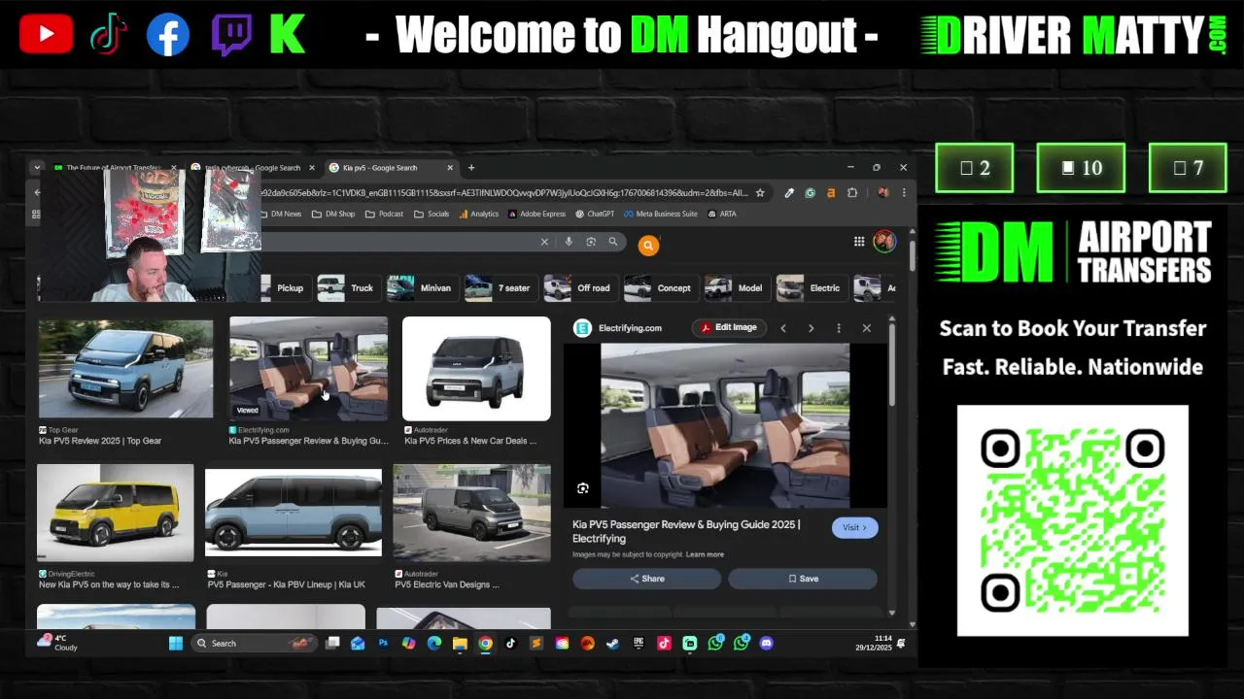This screenshot has width=1244, height=699.
Task: Click the YouTube logo in the stream banner
Action: click(x=46, y=35)
